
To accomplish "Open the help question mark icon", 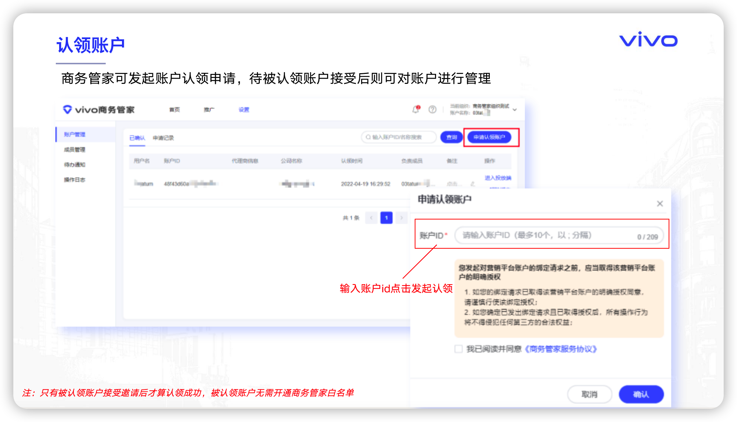I will pos(432,109).
